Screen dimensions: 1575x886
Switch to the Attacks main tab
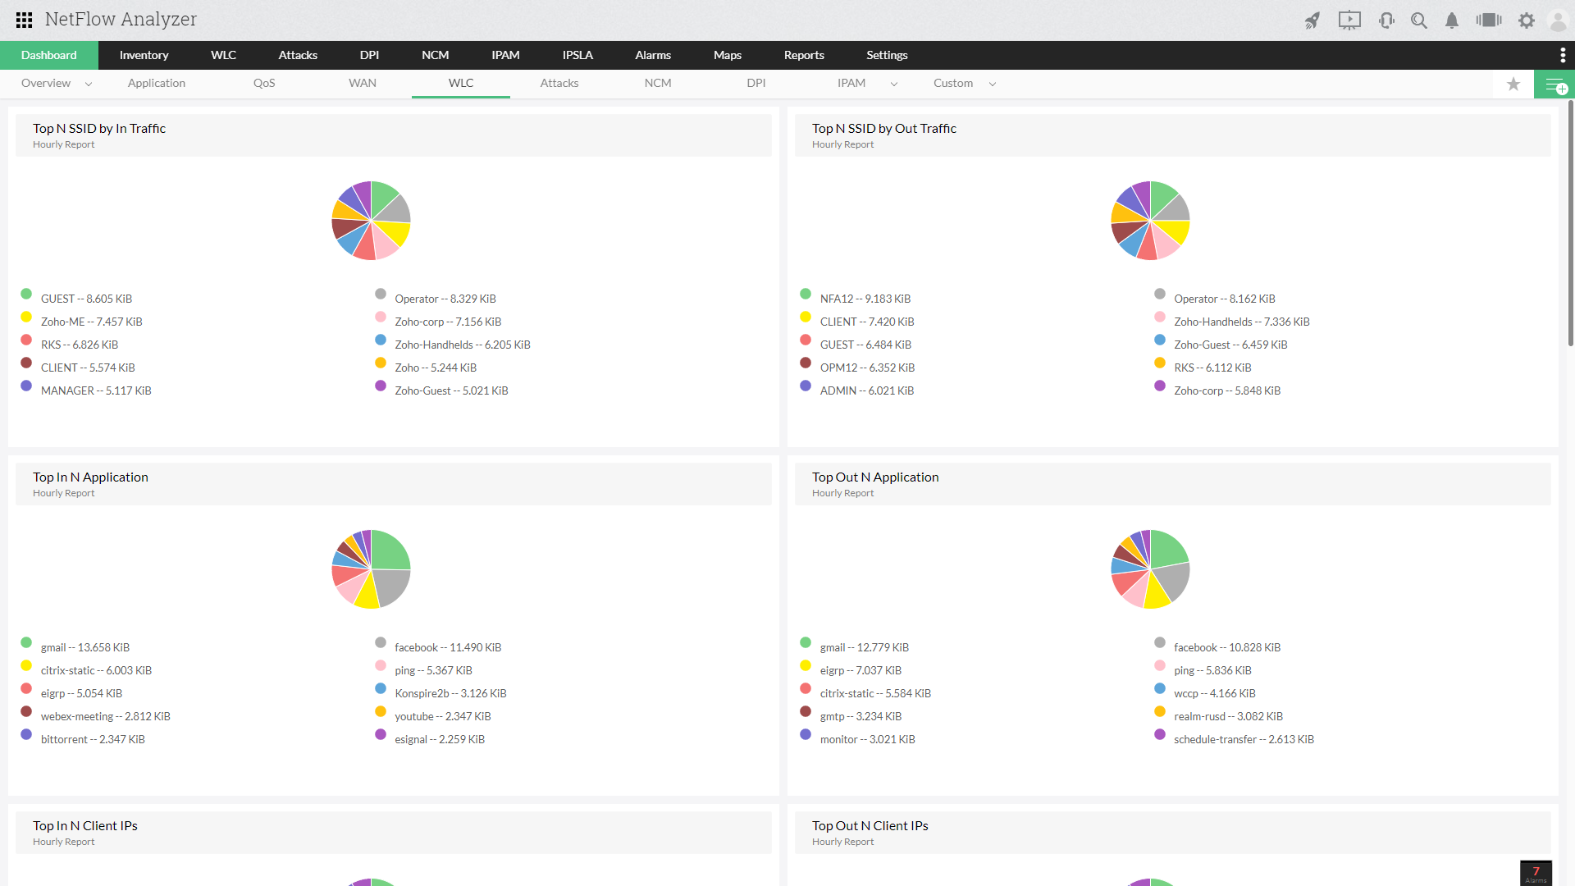[298, 55]
